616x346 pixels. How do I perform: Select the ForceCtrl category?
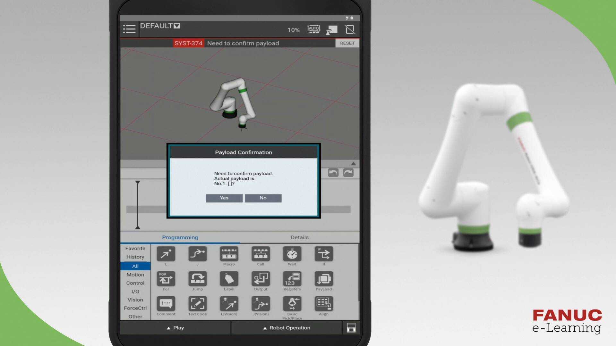pyautogui.click(x=135, y=308)
